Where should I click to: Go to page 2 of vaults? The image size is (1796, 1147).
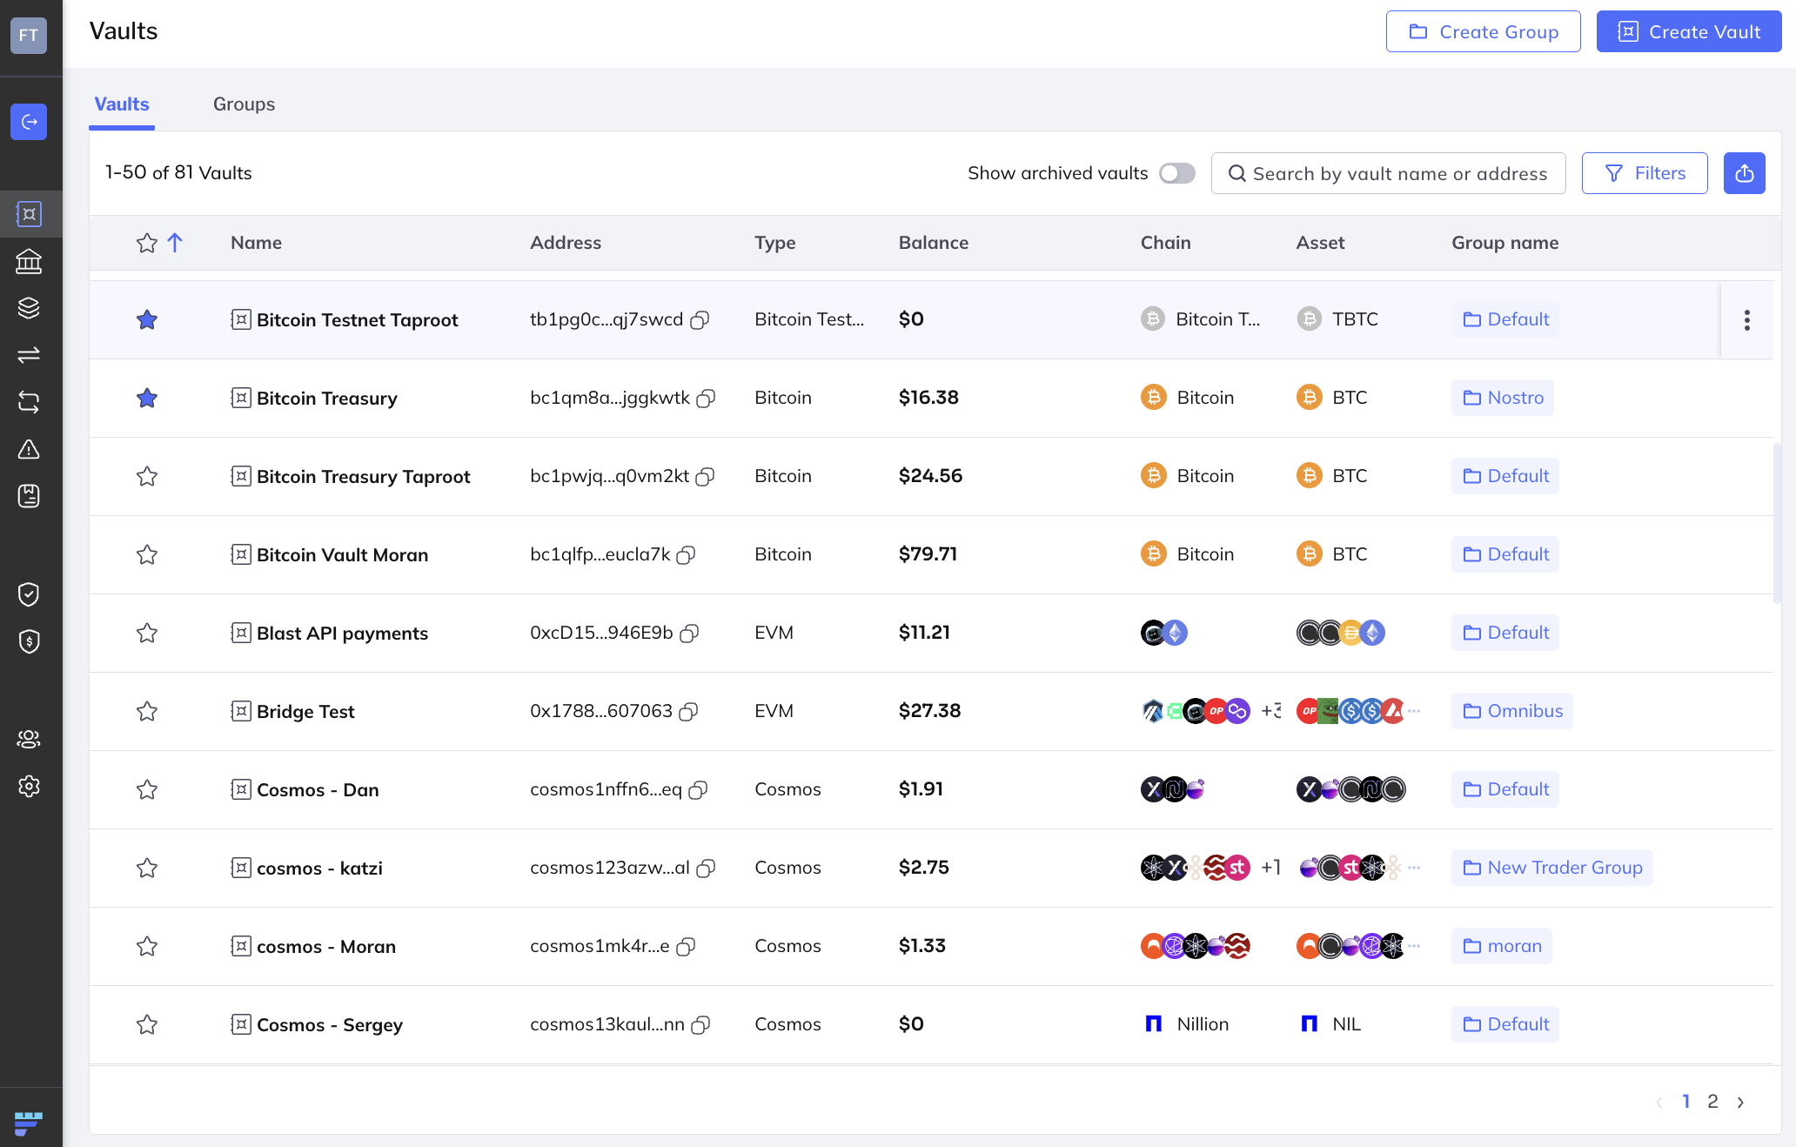pos(1712,1102)
